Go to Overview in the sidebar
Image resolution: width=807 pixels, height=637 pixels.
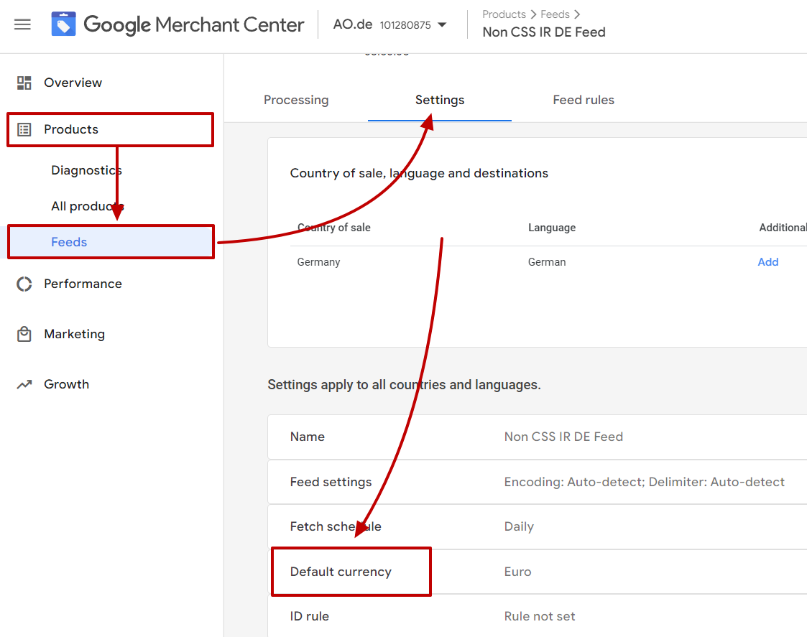click(73, 83)
